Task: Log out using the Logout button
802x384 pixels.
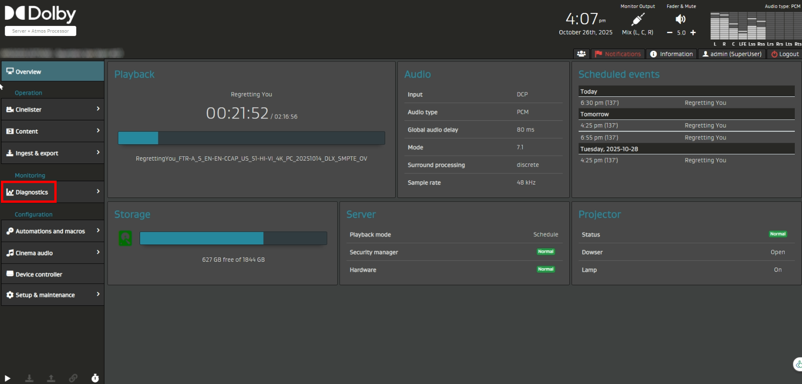Action: point(785,54)
